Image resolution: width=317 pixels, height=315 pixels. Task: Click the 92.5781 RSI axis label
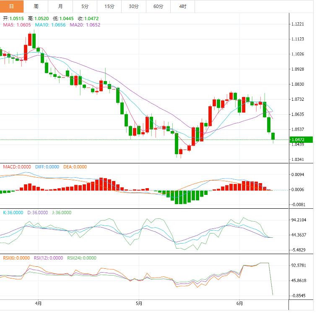[x=299, y=265]
